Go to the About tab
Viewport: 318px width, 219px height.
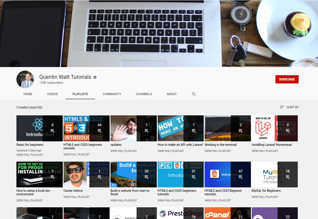[171, 94]
